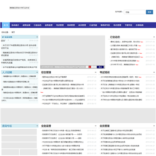156x156 pixels.
Task: Click the 更多 button on the slideshow
Action: coord(100,67)
